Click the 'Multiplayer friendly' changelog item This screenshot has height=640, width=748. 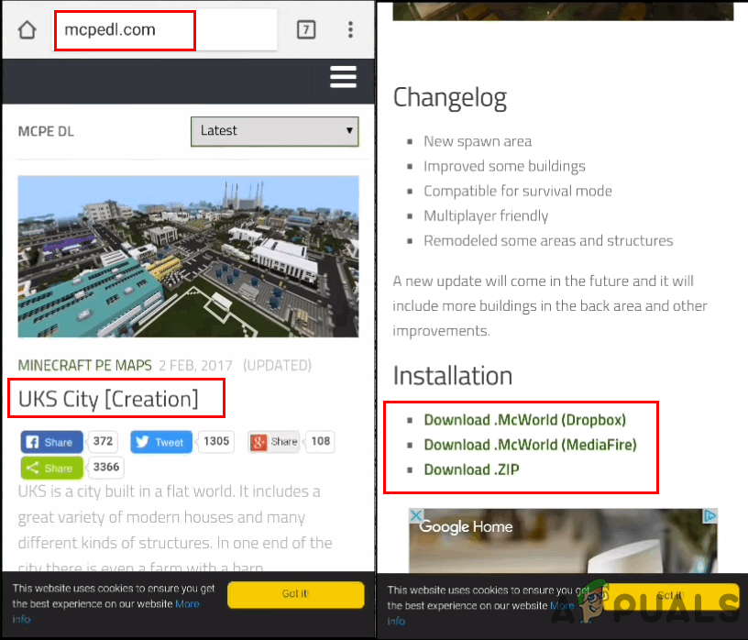click(x=486, y=216)
